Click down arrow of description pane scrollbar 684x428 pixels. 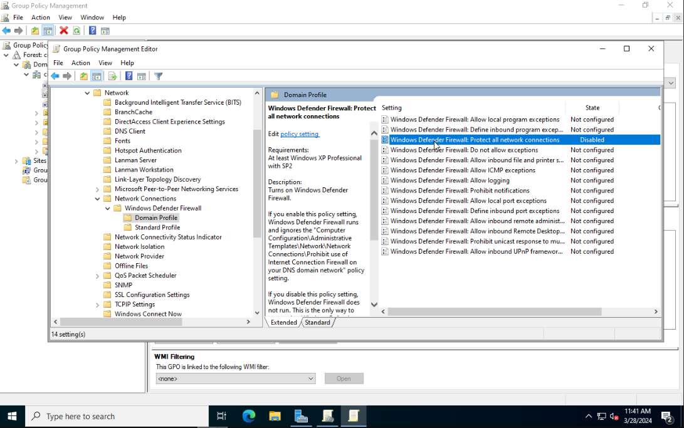(x=374, y=305)
